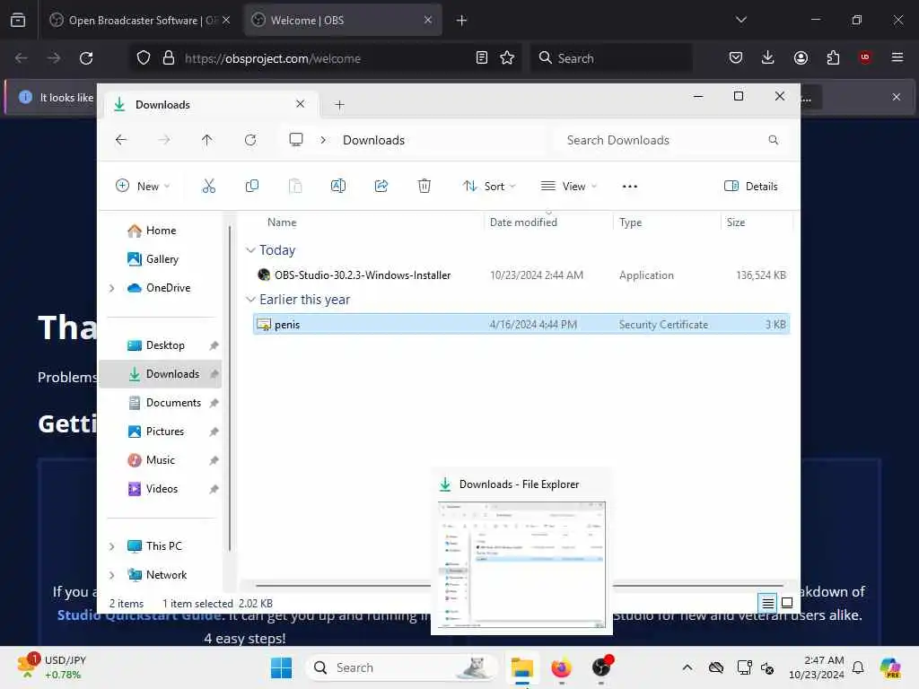Collapse the Today group
Viewport: 919px width, 689px height.
tap(250, 250)
